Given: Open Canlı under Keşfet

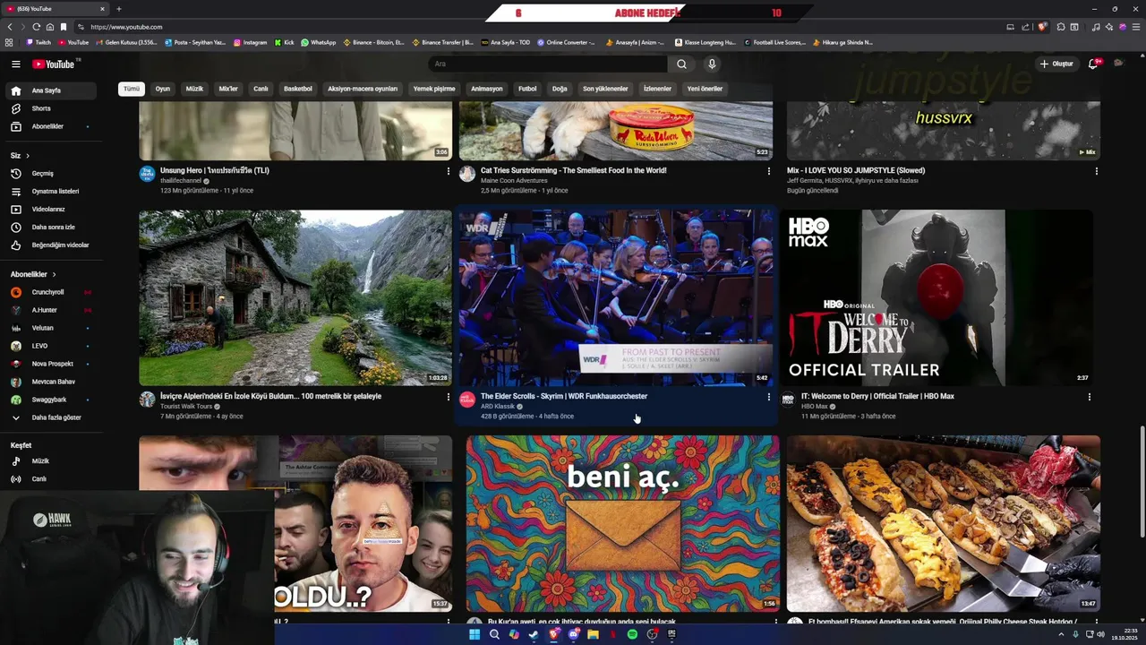Looking at the screenshot, I should (x=52, y=478).
